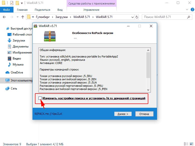Switch to the Вид ribbon tab
This screenshot has width=195, height=146.
pos(60,10)
